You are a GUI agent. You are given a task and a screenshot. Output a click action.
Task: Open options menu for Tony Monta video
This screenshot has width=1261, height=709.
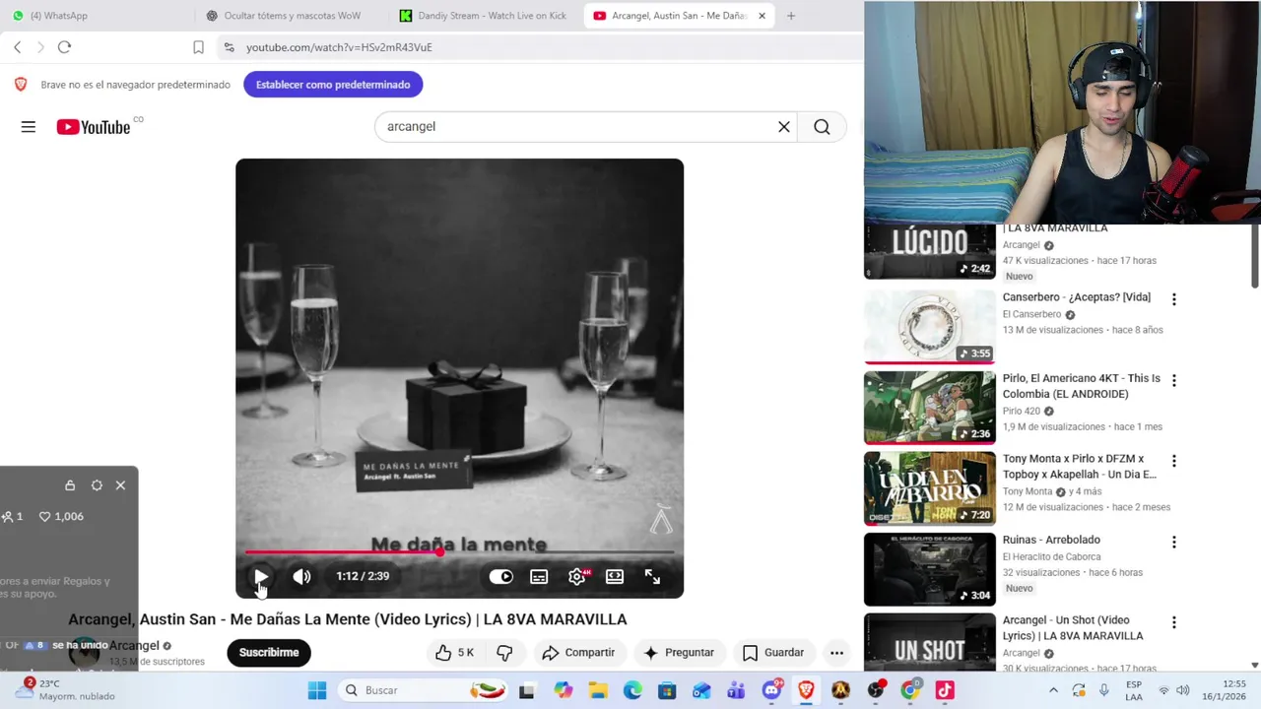tap(1173, 461)
